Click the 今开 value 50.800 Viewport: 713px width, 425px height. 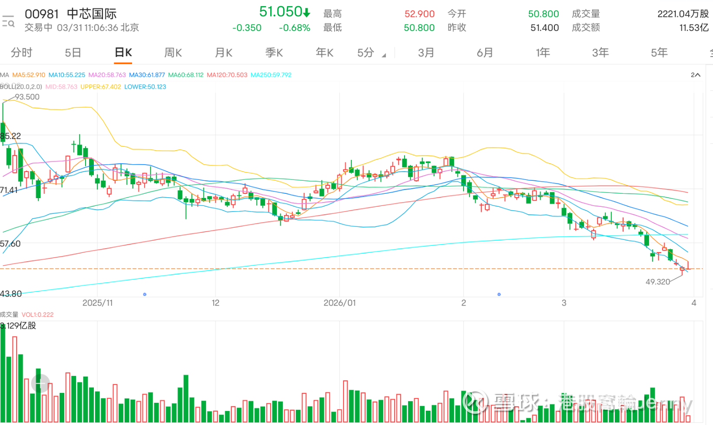544,14
